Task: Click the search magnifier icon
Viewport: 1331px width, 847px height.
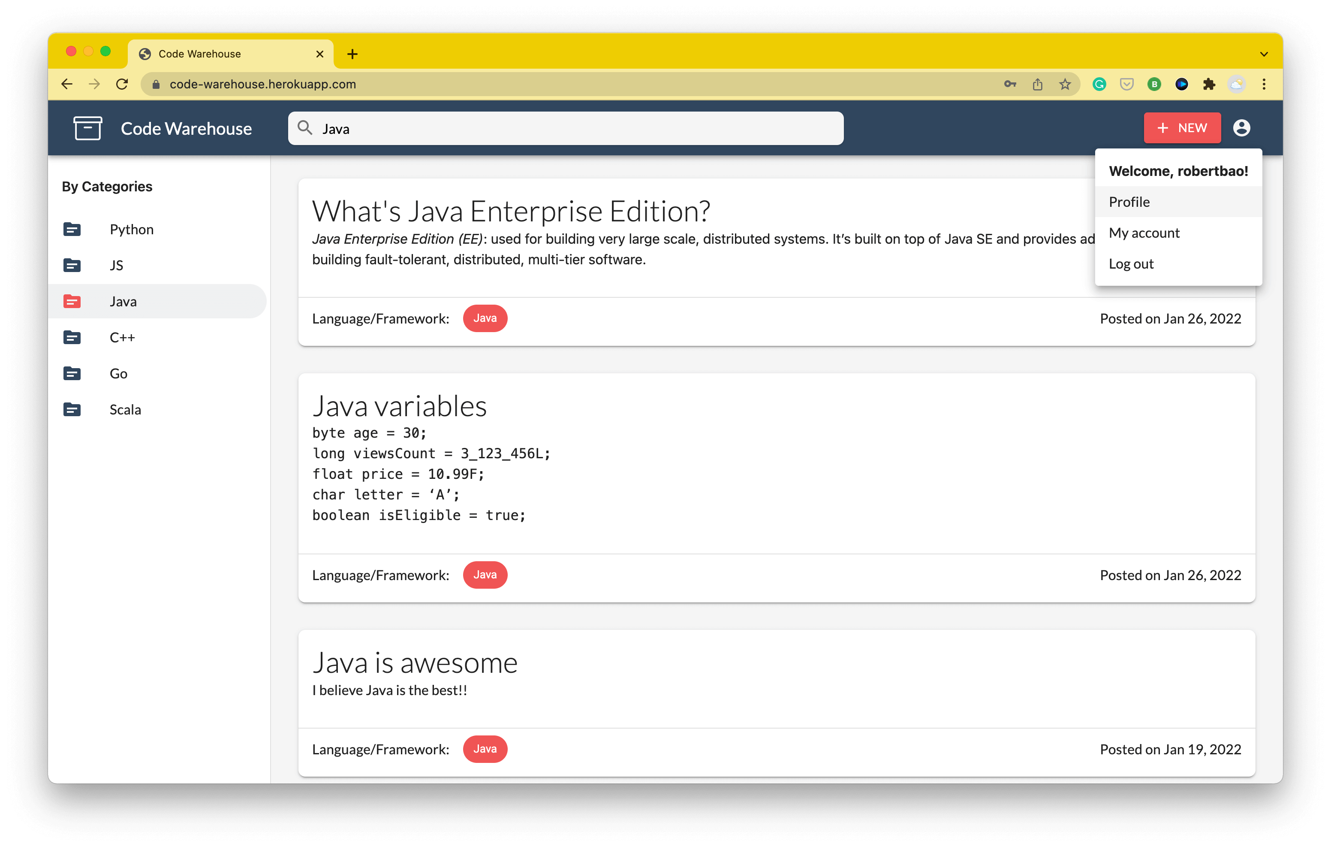Action: click(x=305, y=128)
